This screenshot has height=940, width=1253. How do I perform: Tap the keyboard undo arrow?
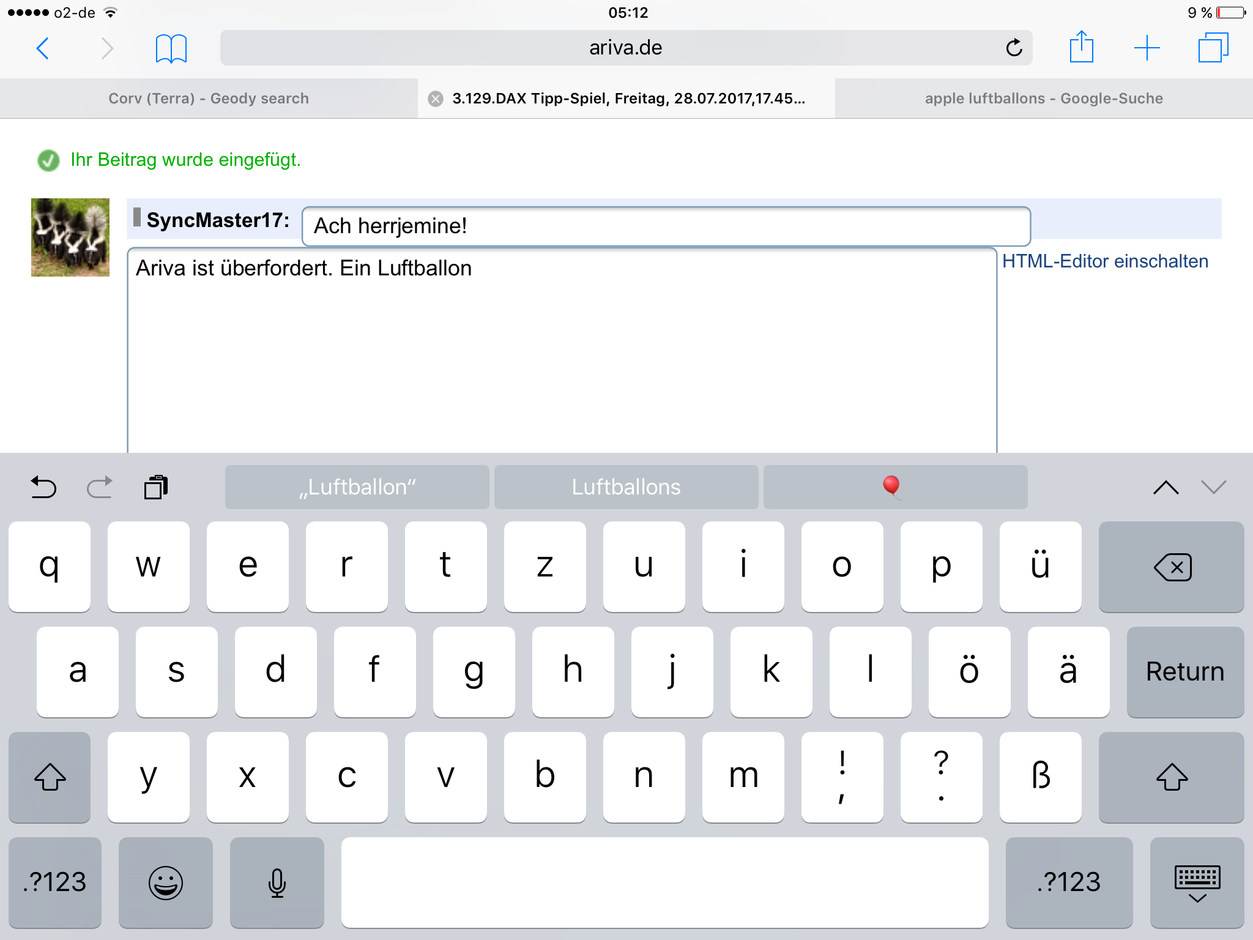[43, 488]
